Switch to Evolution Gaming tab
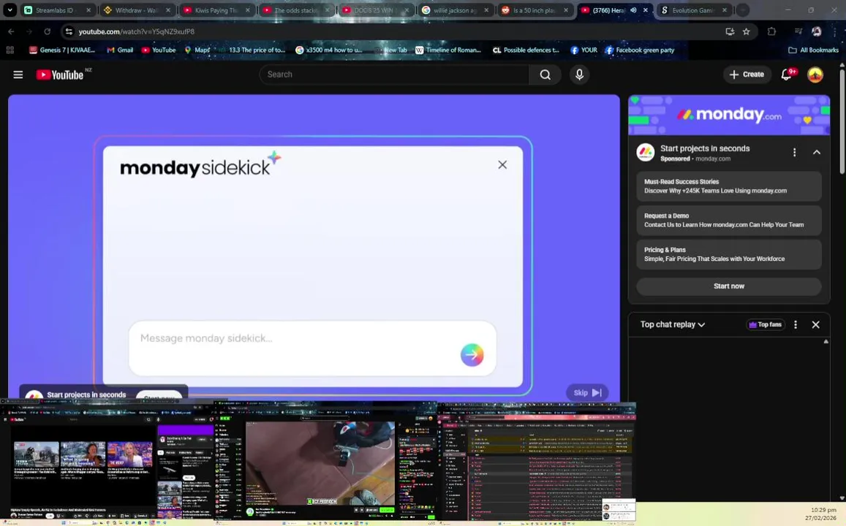The image size is (846, 526). [693, 10]
